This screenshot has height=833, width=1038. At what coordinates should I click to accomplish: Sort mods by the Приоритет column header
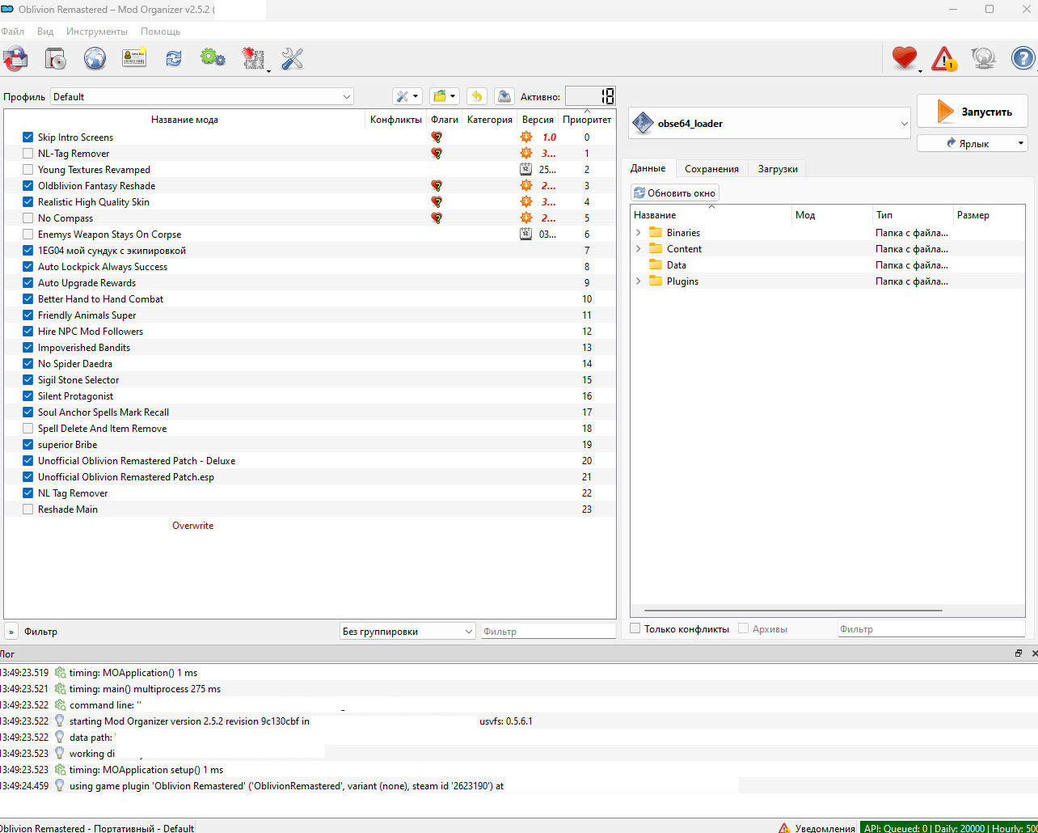click(587, 120)
